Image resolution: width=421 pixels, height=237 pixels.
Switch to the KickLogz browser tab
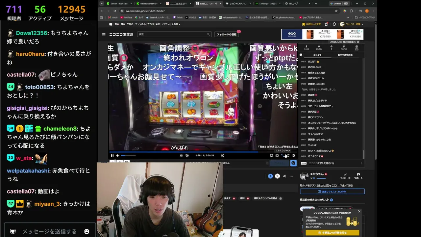[268, 4]
